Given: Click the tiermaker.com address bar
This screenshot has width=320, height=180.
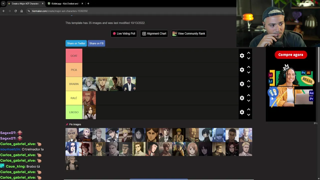Looking at the screenshot, I should [131, 11].
